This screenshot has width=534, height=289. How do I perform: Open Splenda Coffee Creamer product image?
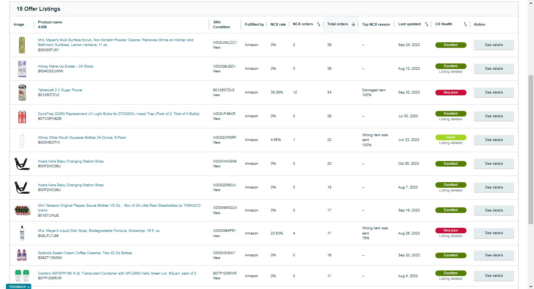coord(22,255)
